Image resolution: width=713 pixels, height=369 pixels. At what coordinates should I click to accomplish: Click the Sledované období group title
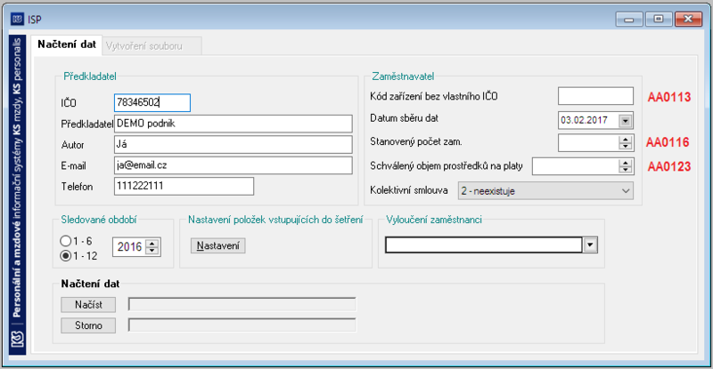coord(99,220)
